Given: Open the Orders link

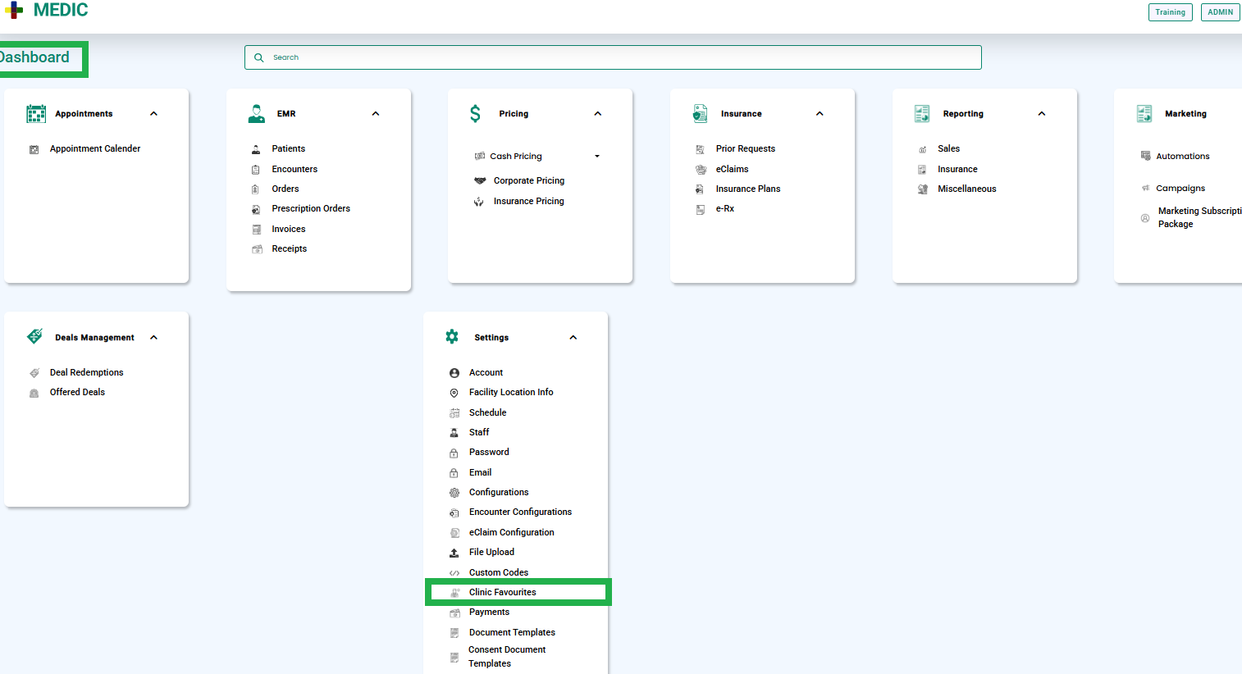Looking at the screenshot, I should click(285, 189).
